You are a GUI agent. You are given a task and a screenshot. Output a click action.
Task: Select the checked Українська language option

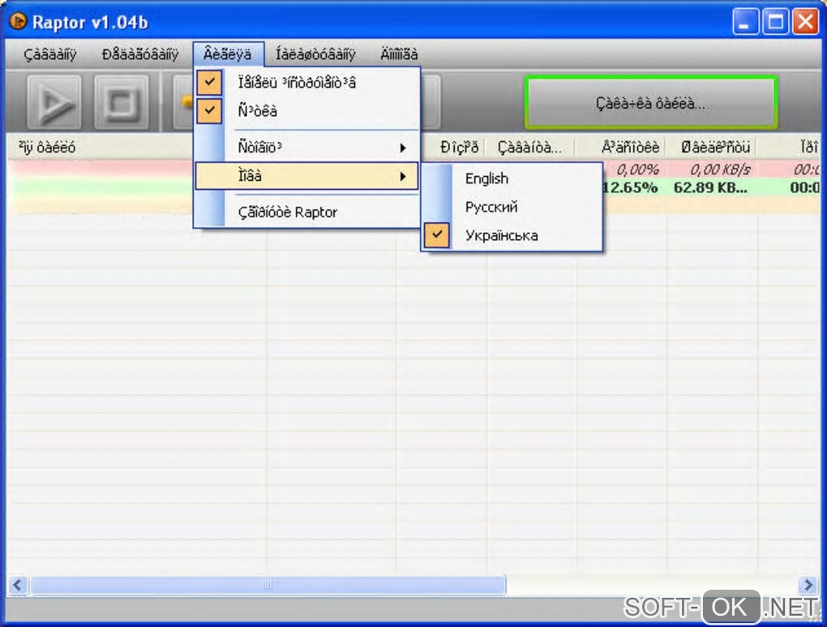(512, 235)
